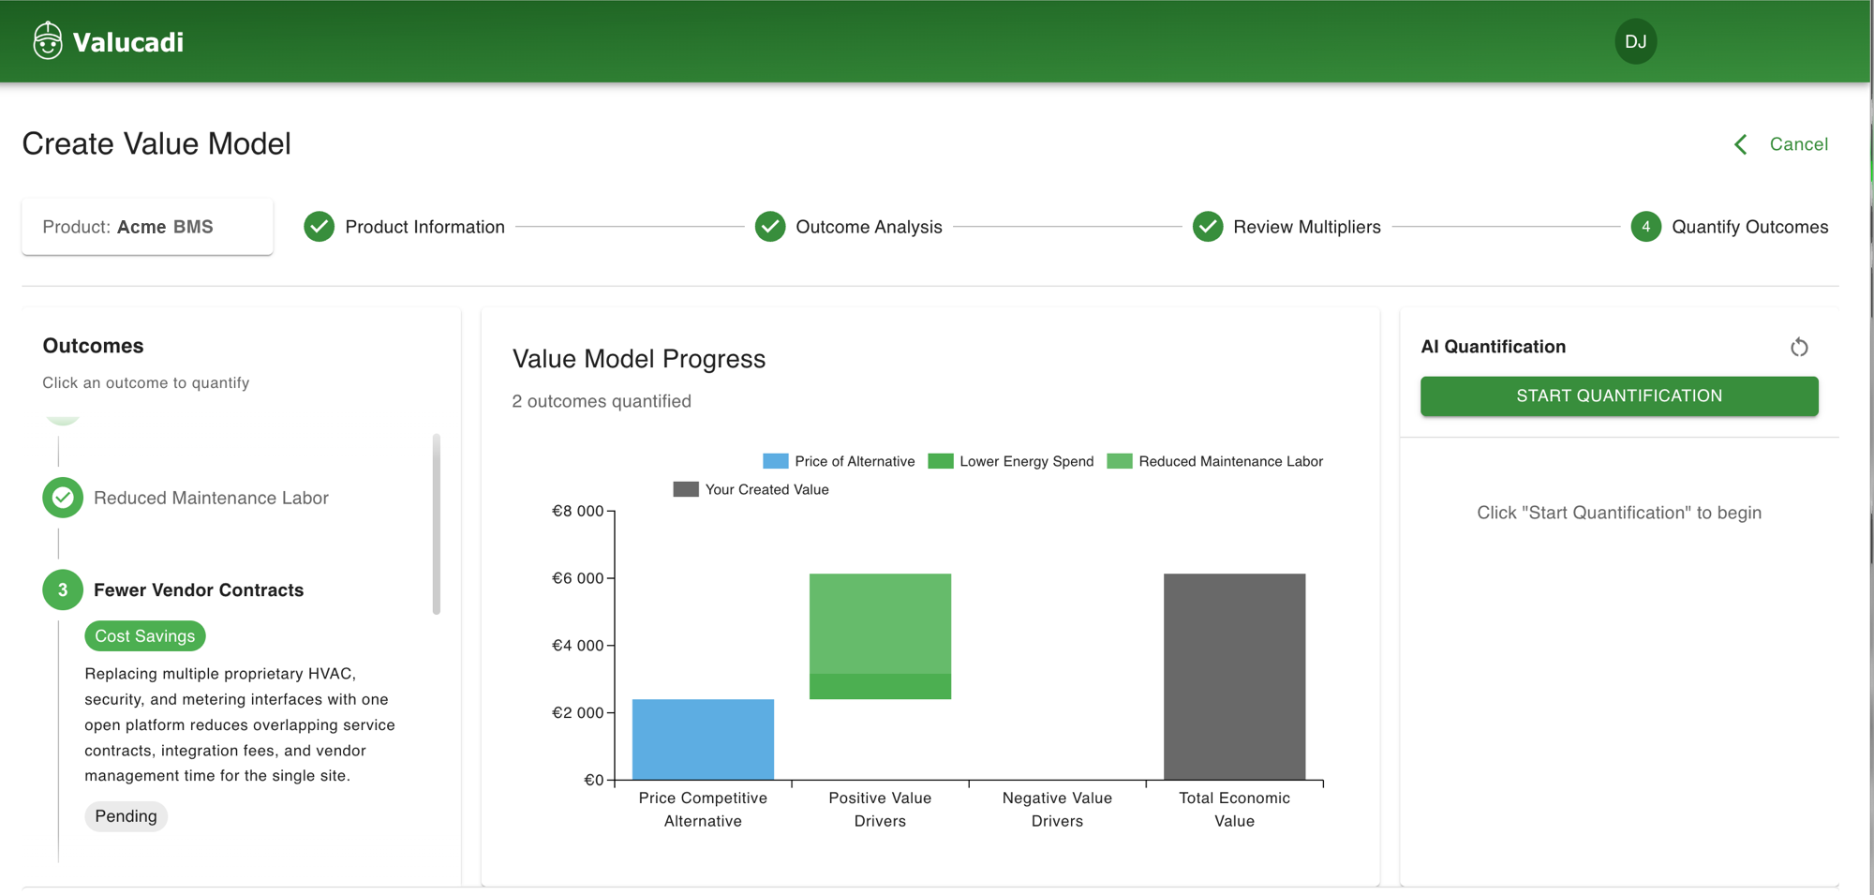Click the back chevron beside Cancel
The width and height of the screenshot is (1874, 895).
click(1741, 144)
